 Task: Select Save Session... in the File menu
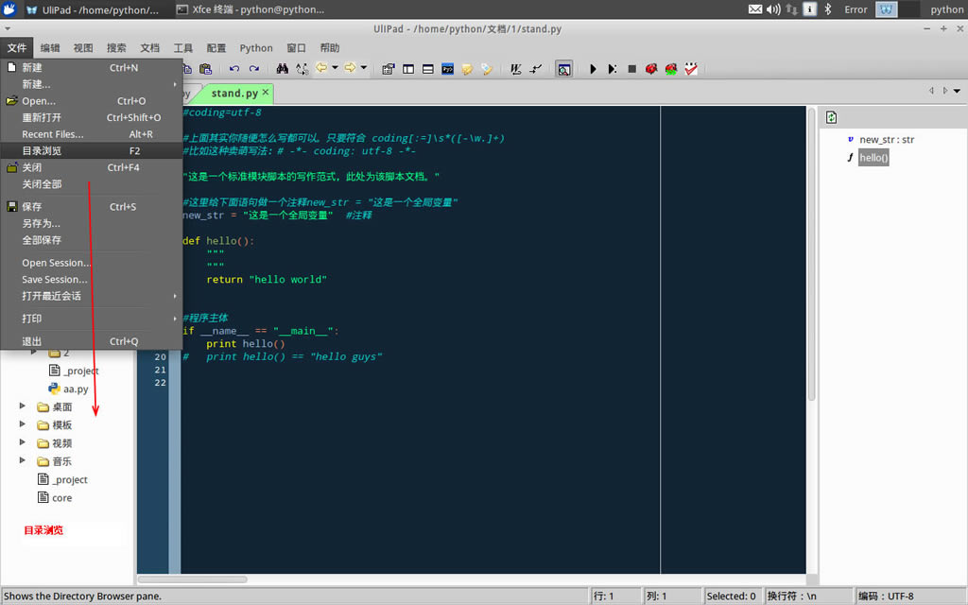pos(55,280)
